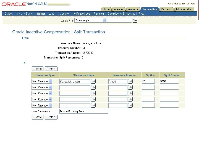The image size is (199, 149).
Task: Click fourth row Resource Number Go button
Action: pyautogui.click(x=130, y=99)
